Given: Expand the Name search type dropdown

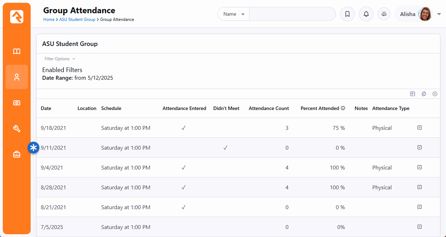Looking at the screenshot, I should (233, 14).
